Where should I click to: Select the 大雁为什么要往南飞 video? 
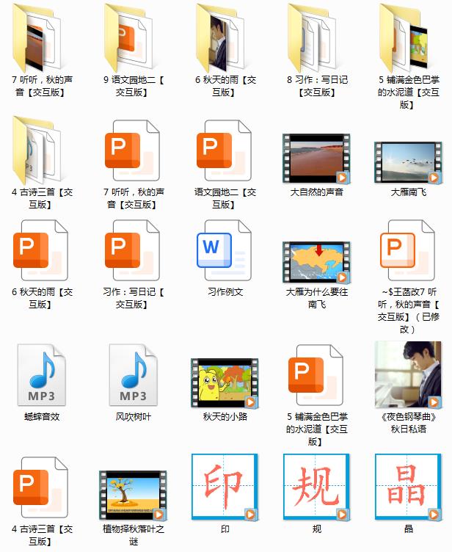click(316, 262)
